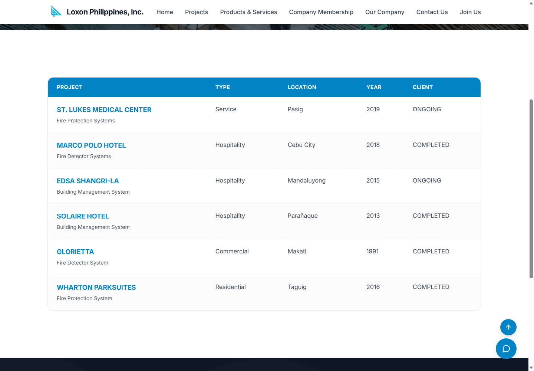This screenshot has height=371, width=534.
Task: Click the LOCATION column header
Action: tap(302, 87)
